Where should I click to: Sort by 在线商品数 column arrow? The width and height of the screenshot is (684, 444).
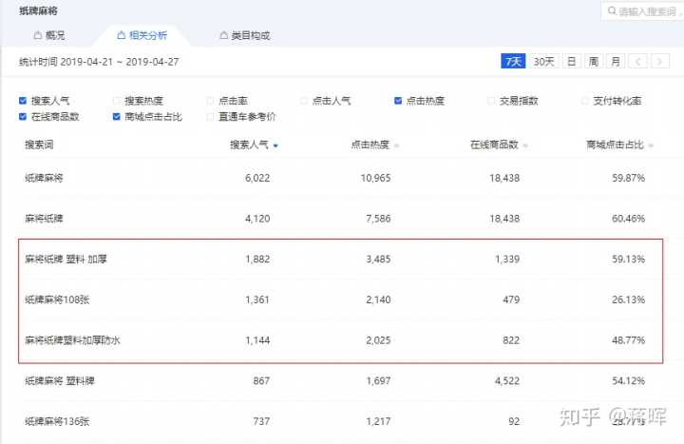point(525,146)
